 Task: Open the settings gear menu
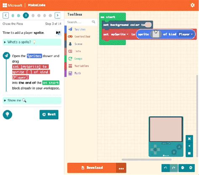pos(193,5)
